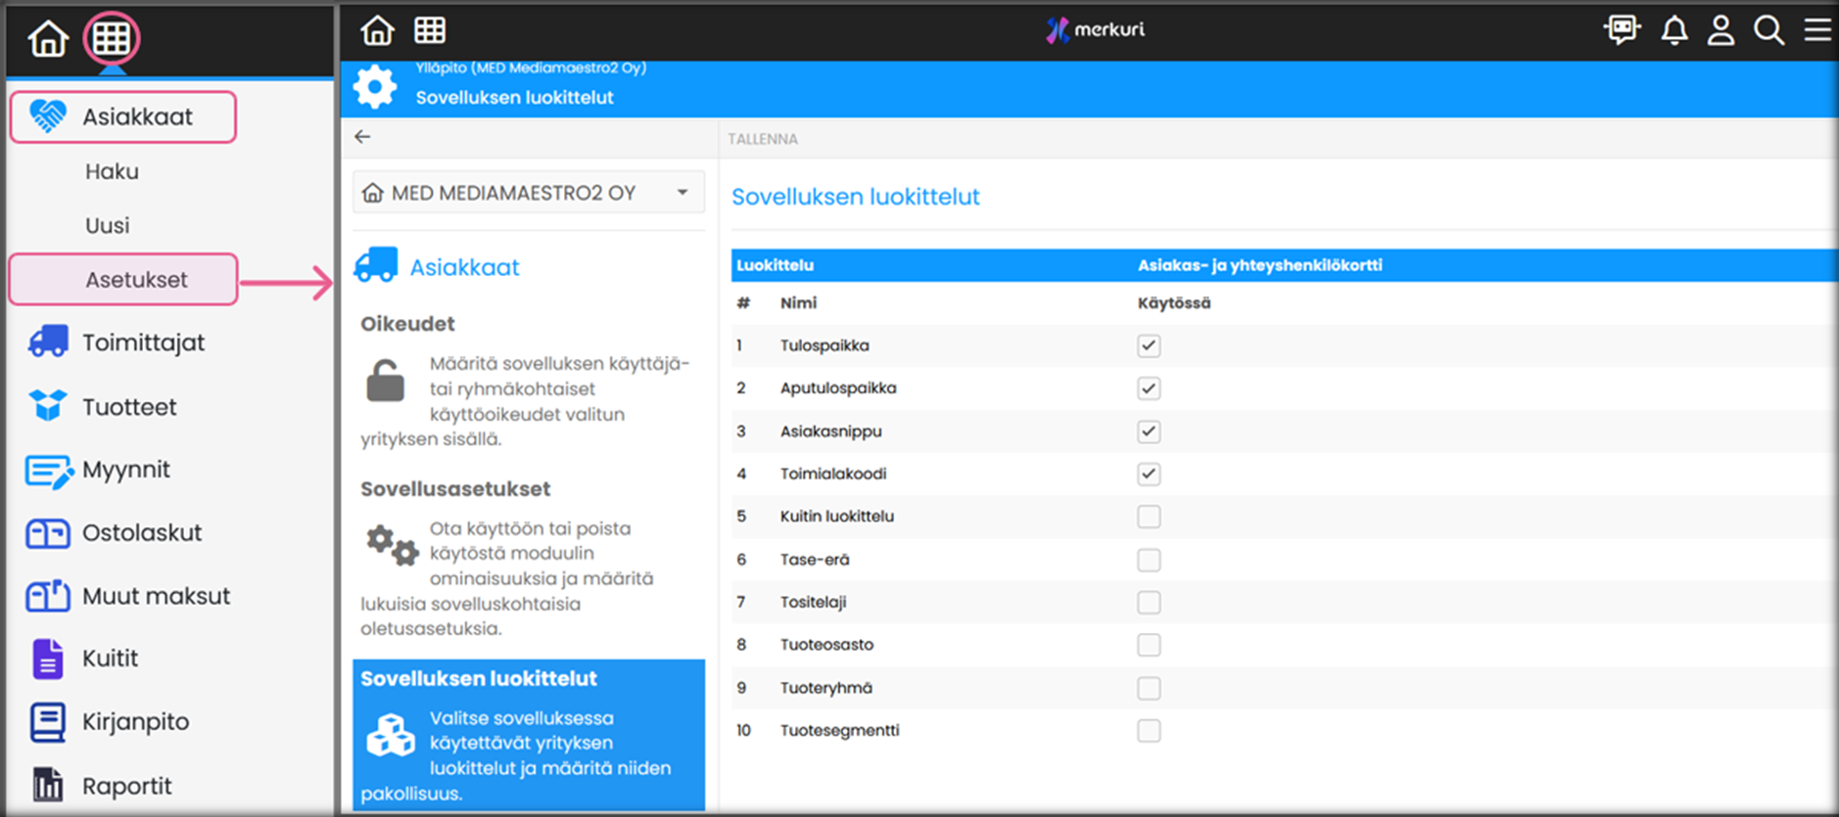This screenshot has width=1839, height=817.
Task: Click the home icon in left sidebar
Action: tap(48, 39)
